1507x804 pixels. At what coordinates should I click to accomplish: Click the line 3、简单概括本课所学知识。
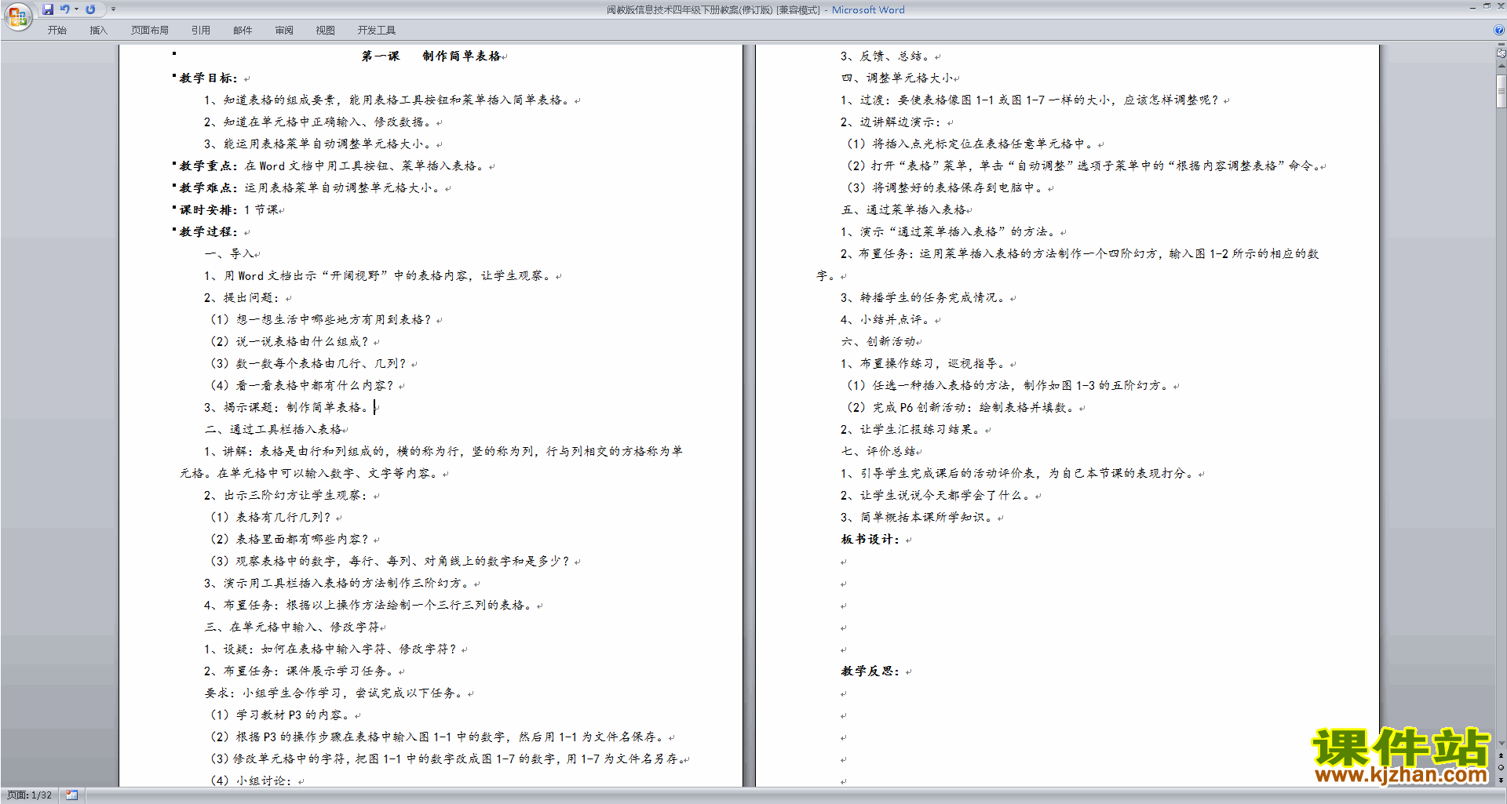pyautogui.click(x=918, y=518)
